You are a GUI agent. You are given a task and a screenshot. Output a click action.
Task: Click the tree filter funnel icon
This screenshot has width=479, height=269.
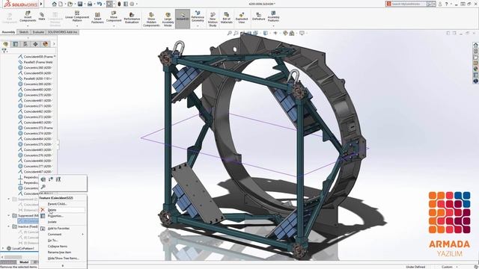click(4, 51)
